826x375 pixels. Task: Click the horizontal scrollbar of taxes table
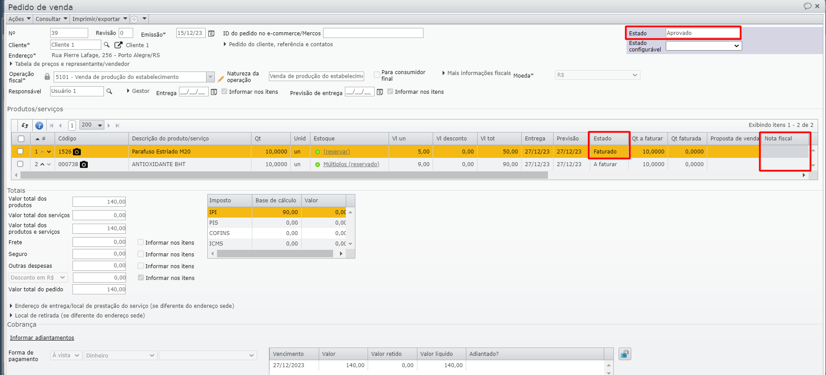(275, 254)
